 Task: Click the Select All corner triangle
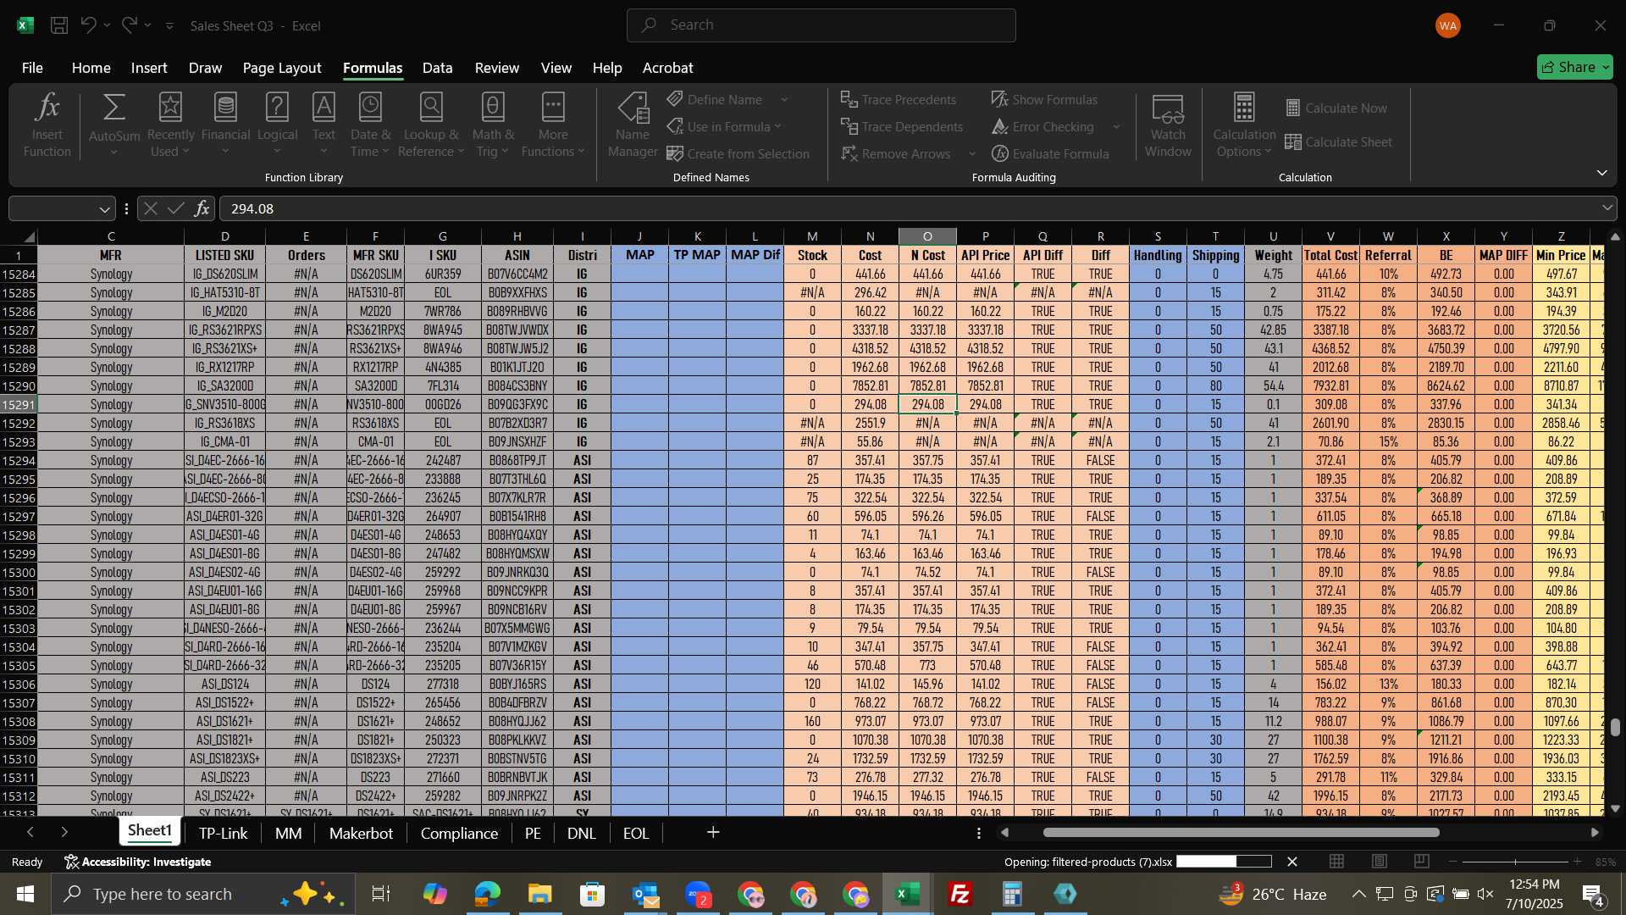29,236
